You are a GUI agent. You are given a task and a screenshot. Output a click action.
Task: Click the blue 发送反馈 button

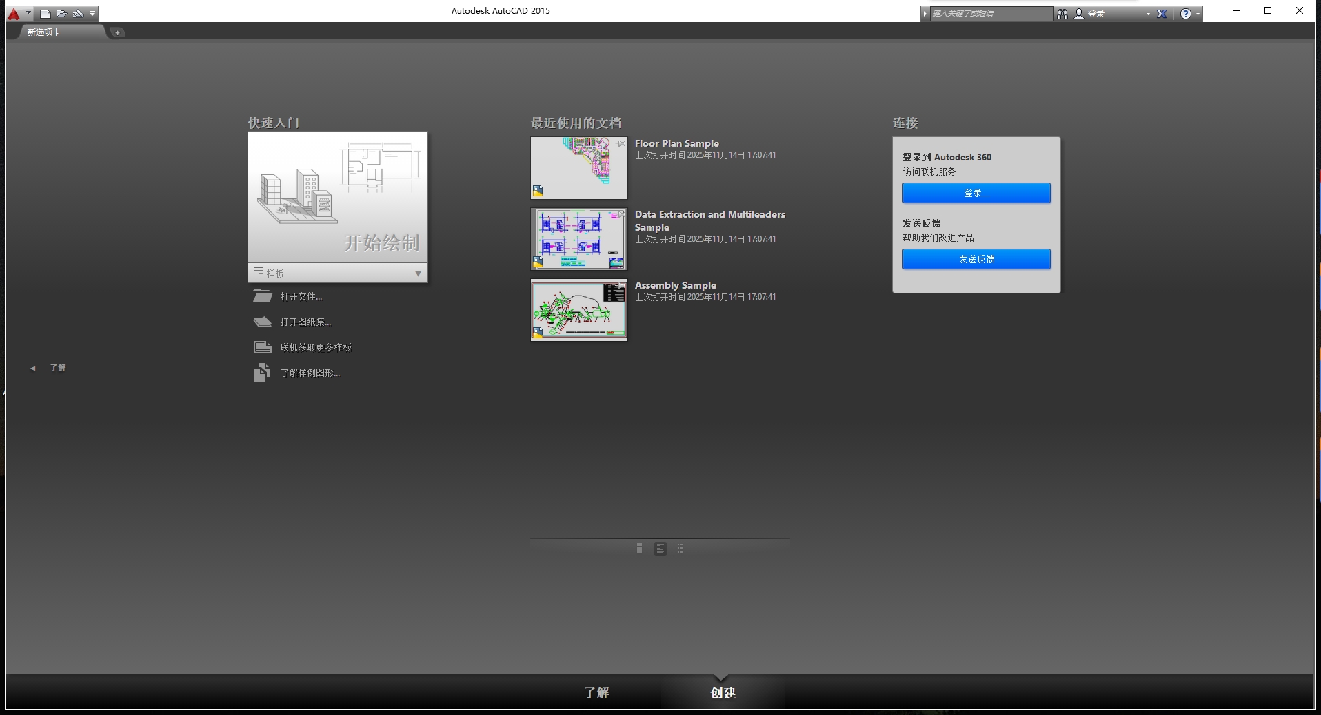click(976, 259)
